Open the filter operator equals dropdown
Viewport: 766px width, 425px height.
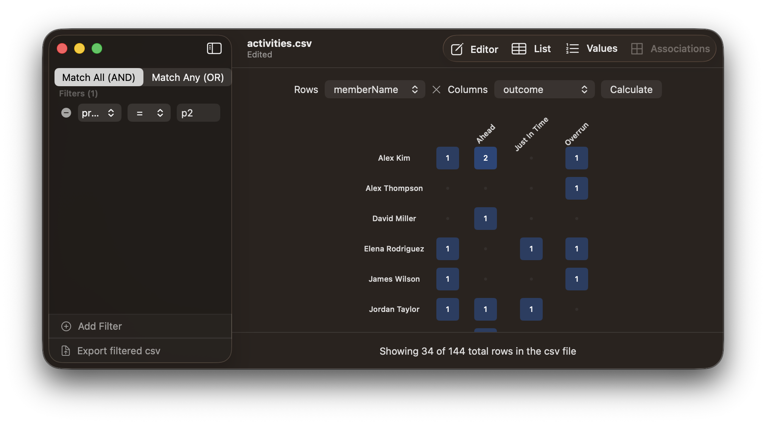pyautogui.click(x=149, y=113)
